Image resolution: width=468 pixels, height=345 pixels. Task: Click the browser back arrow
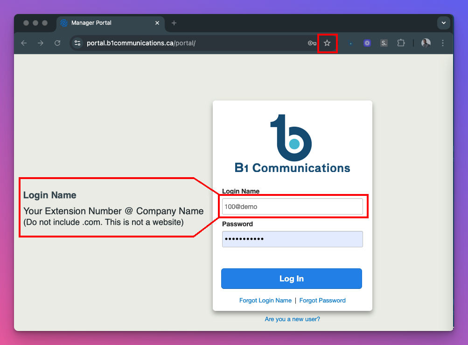(24, 43)
